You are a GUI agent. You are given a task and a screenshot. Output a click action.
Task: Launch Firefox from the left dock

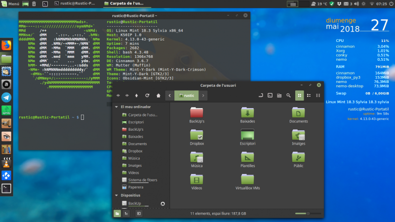[x=6, y=45]
